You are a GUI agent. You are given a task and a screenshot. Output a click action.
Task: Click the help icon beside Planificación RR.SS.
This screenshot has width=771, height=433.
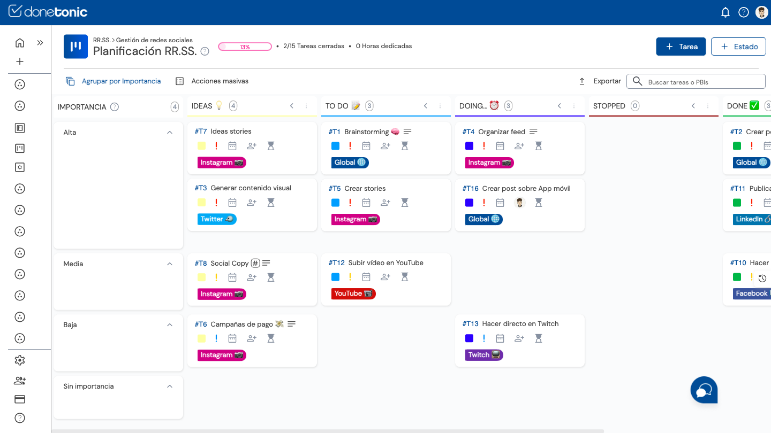(205, 51)
